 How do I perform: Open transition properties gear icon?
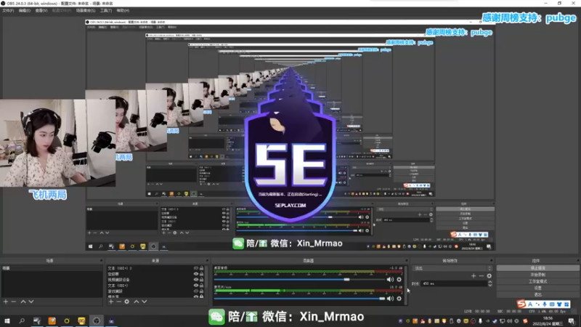(x=489, y=276)
